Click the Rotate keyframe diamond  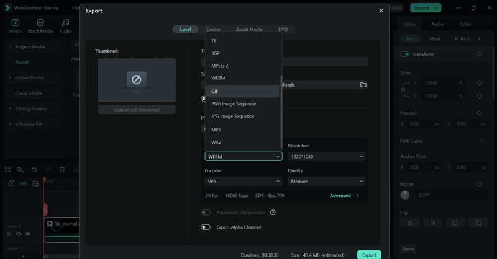[479, 184]
